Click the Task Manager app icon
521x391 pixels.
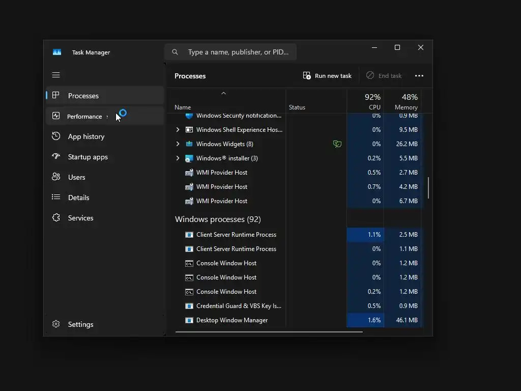pyautogui.click(x=57, y=52)
